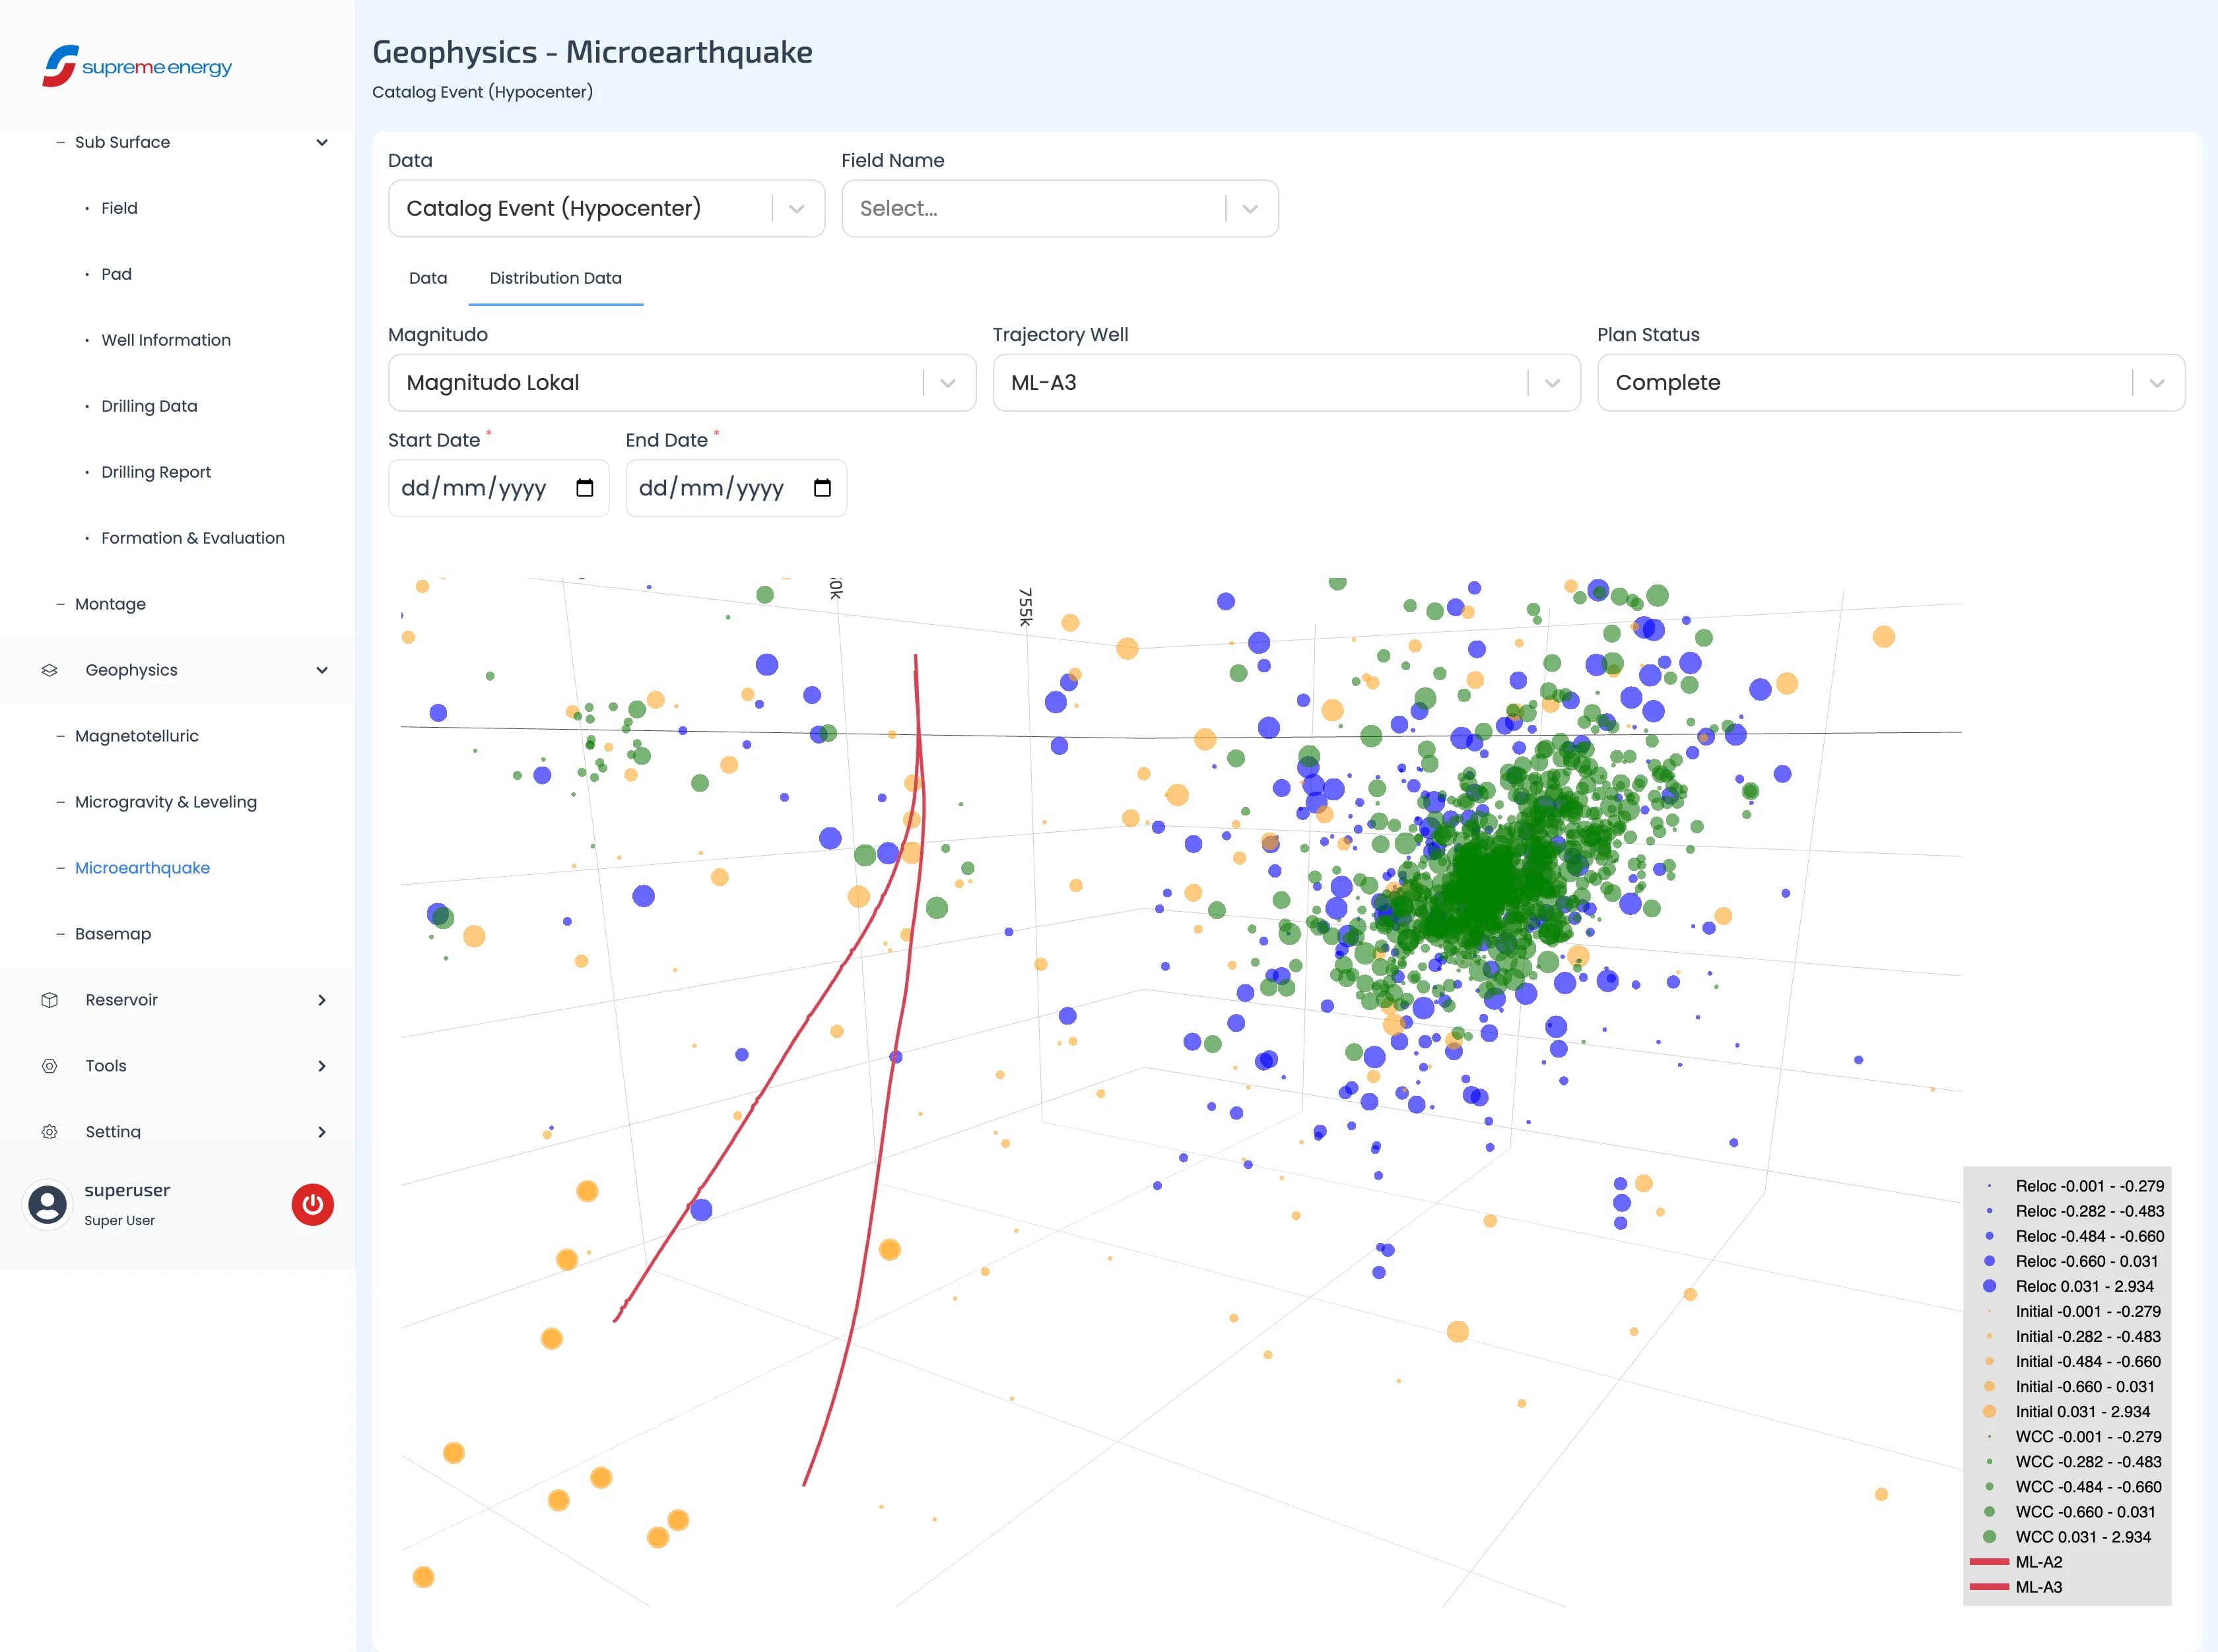Screen dimensions: 2218x1652
Task: Click the Geophysics layers icon
Action: (49, 670)
